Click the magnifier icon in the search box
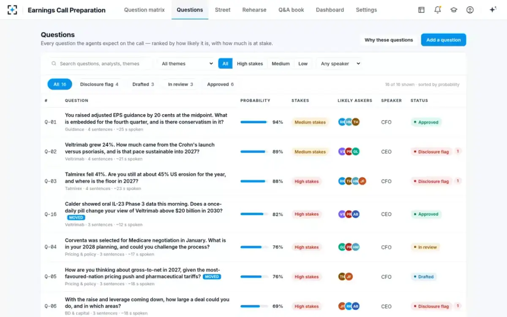Screen dimensions: 507x317 [x=54, y=64]
